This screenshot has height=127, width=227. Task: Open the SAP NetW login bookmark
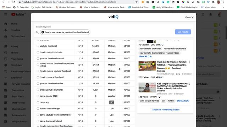[42, 7]
